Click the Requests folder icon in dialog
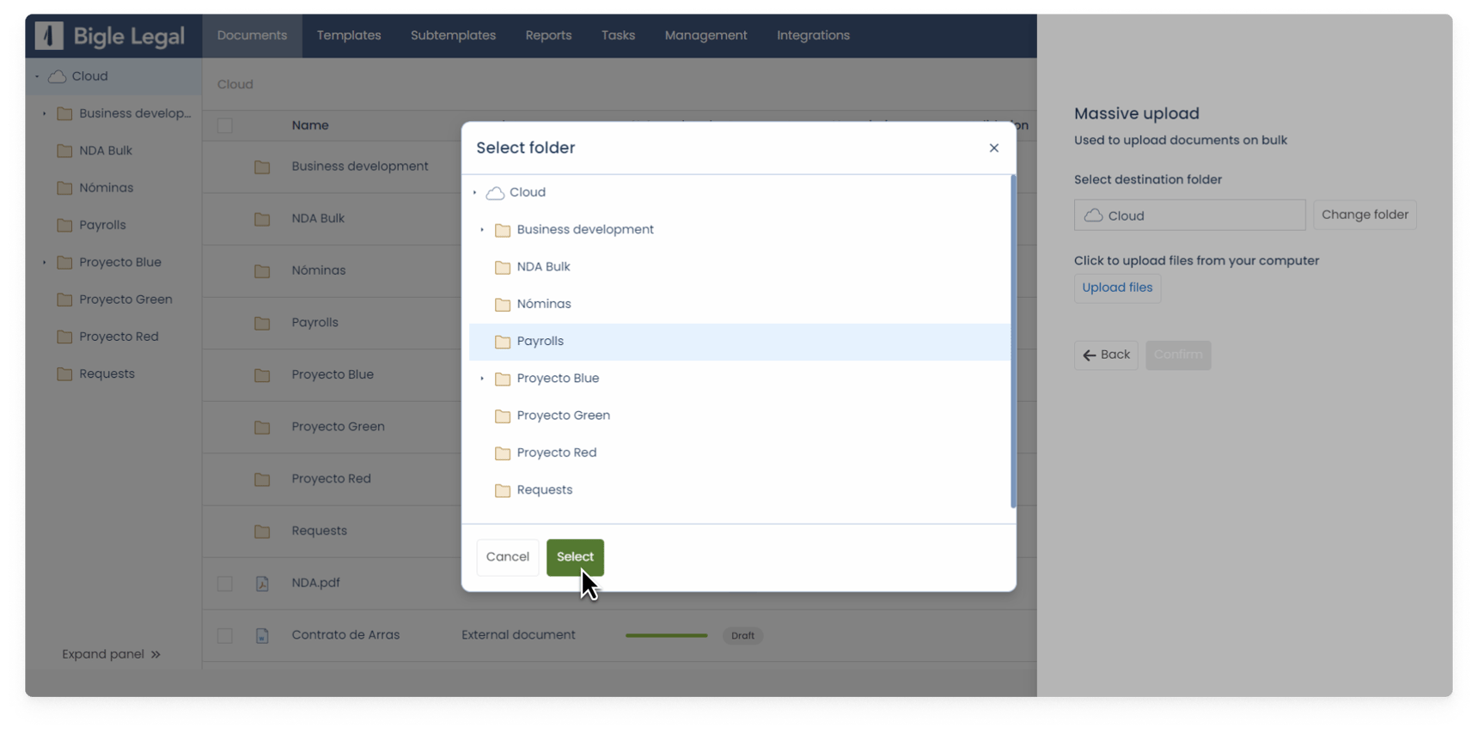The width and height of the screenshot is (1478, 734). pos(503,490)
